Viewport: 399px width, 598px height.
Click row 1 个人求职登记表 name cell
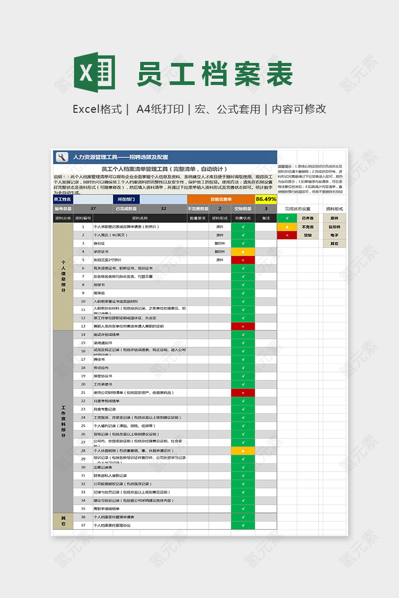pyautogui.click(x=140, y=227)
